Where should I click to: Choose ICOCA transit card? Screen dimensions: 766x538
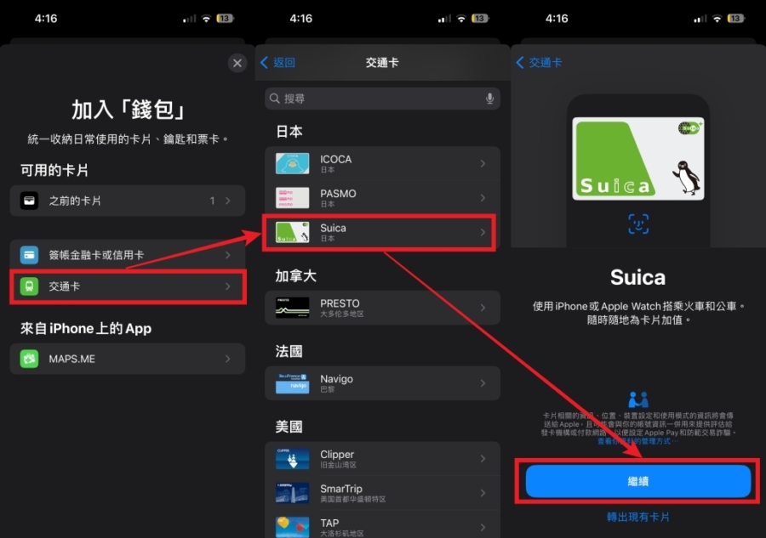(x=382, y=163)
